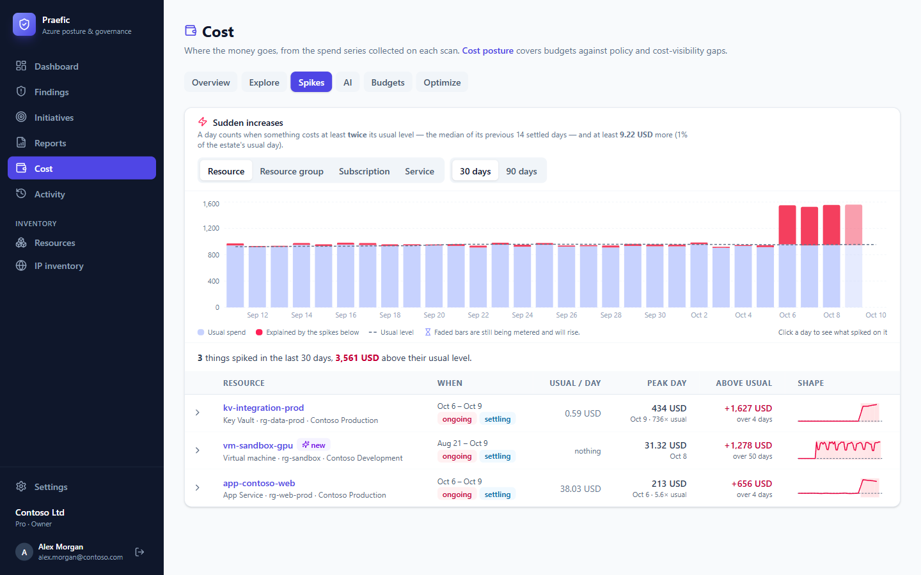Select the 30 days range
The image size is (921, 575).
[475, 171]
